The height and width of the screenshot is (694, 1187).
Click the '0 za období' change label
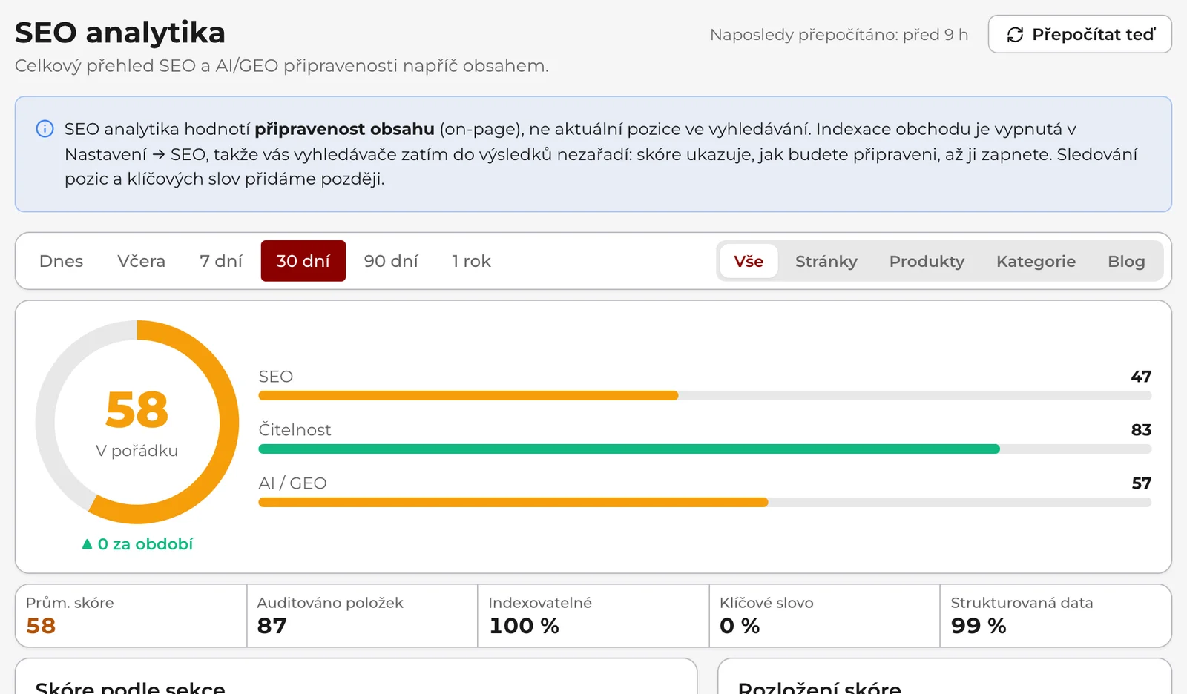145,544
